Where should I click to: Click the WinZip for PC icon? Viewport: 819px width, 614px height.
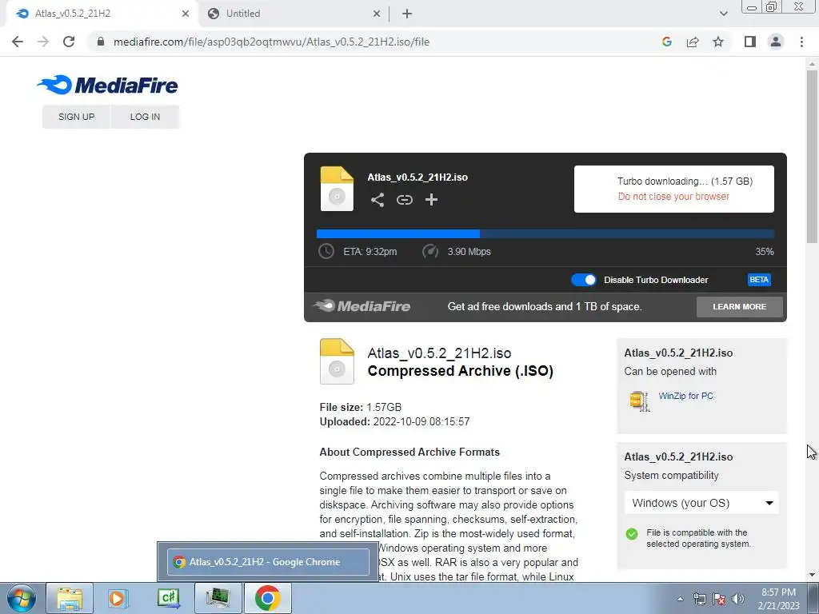click(x=639, y=401)
